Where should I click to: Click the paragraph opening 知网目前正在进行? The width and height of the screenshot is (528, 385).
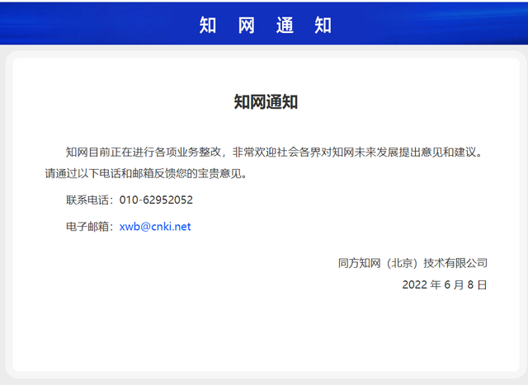tap(107, 152)
